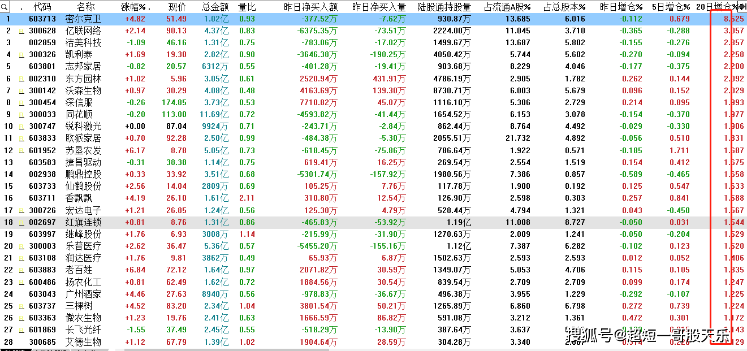Click the R marker beside 300747 锐科激光
747x351 pixels.
[x=21, y=127]
